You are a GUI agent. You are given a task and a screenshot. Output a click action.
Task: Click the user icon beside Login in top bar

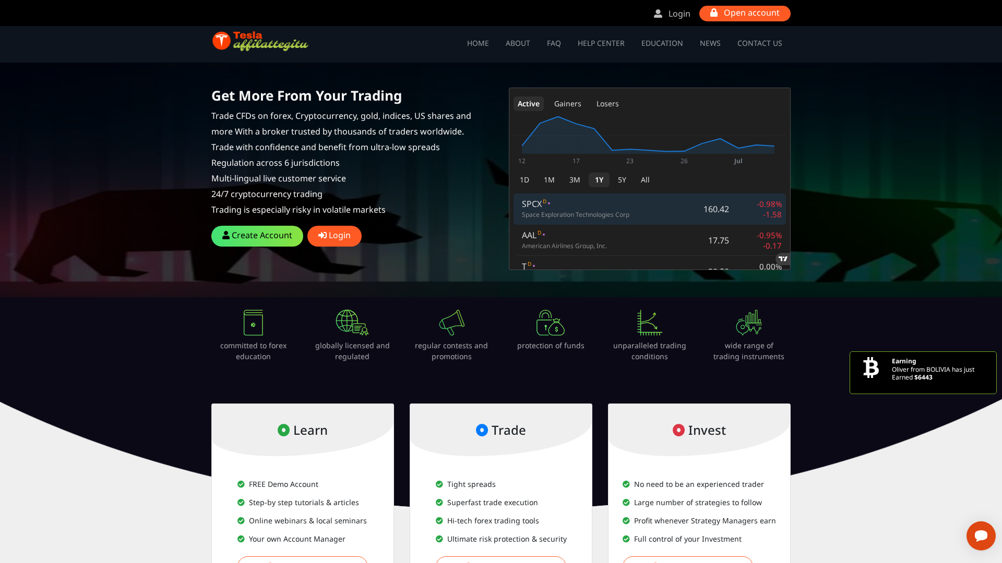click(x=658, y=14)
